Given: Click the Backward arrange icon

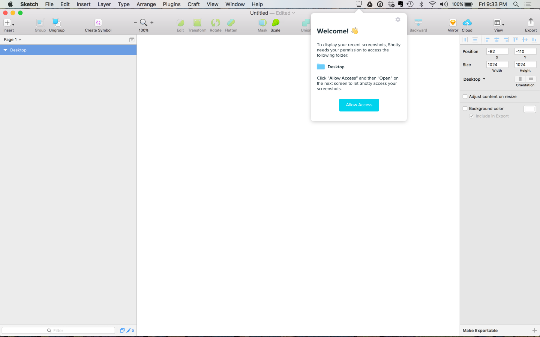Looking at the screenshot, I should (x=418, y=23).
